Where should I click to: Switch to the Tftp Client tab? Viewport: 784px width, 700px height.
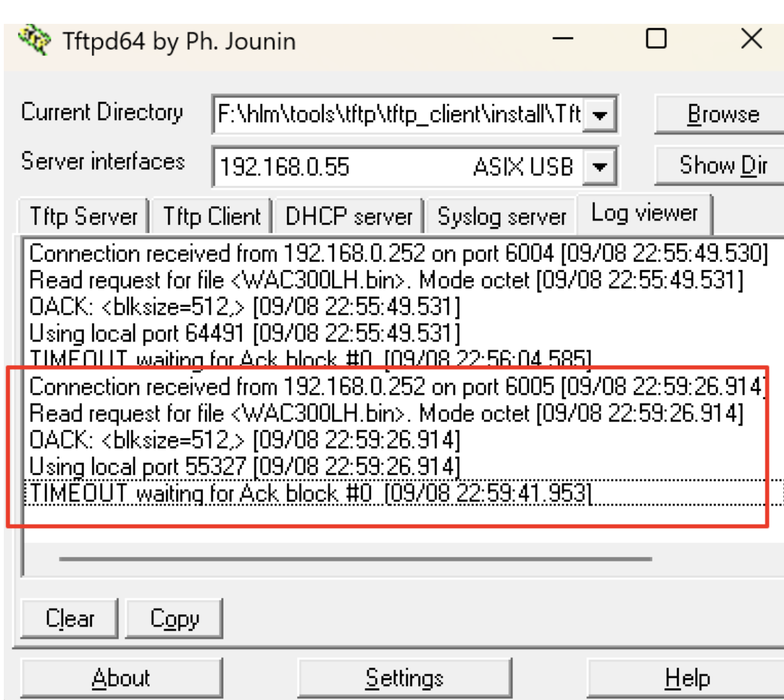point(212,216)
